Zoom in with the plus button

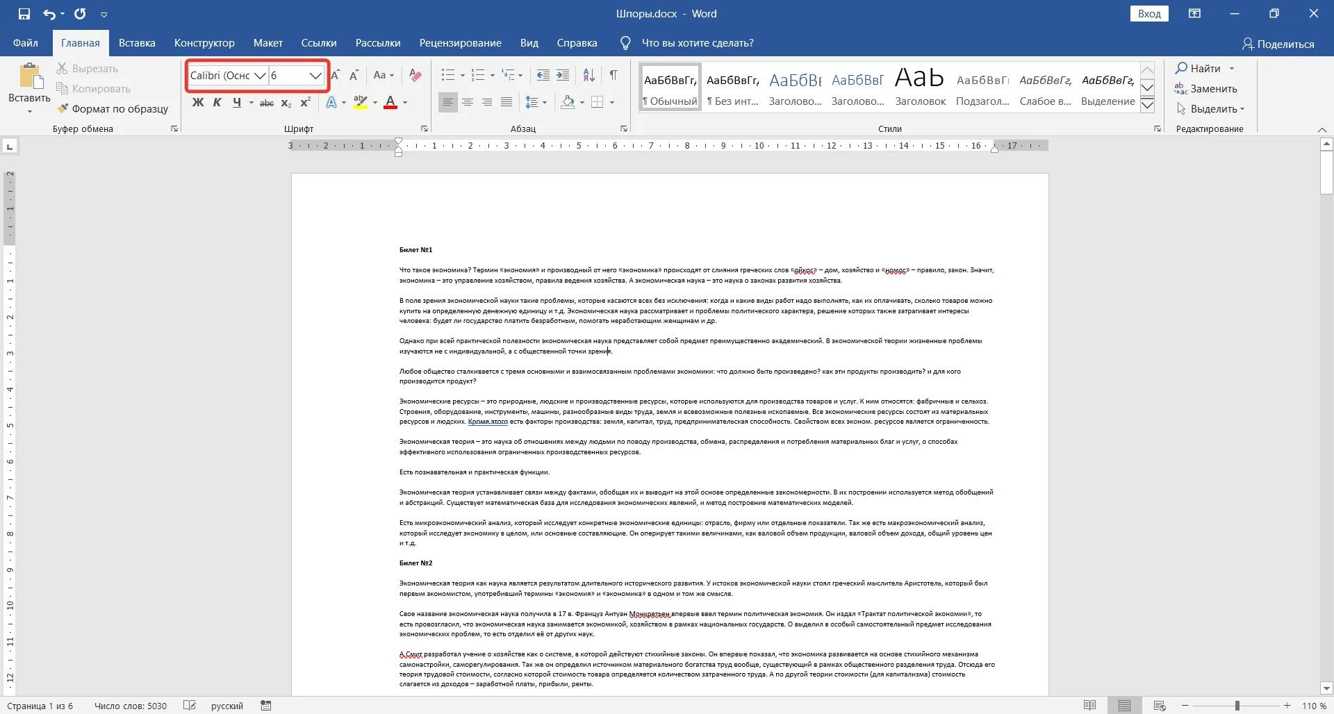coord(1287,706)
